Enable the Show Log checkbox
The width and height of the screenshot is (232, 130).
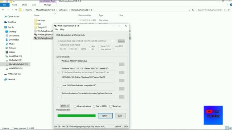point(111,106)
